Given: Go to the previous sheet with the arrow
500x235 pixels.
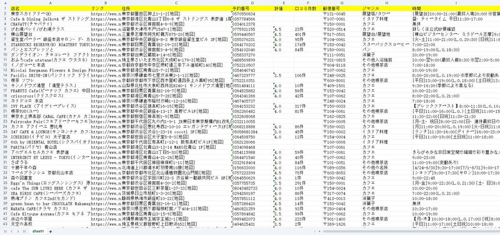Looking at the screenshot, I should click(12, 231).
